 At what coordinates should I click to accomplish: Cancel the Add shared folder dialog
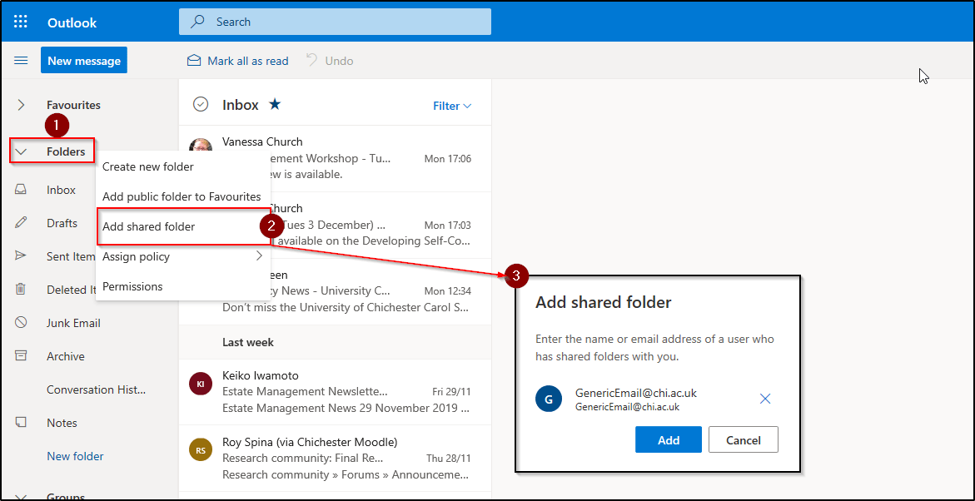click(x=743, y=439)
